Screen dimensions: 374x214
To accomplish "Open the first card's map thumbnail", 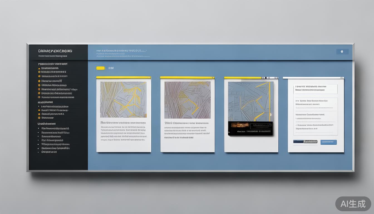I will click(x=123, y=99).
